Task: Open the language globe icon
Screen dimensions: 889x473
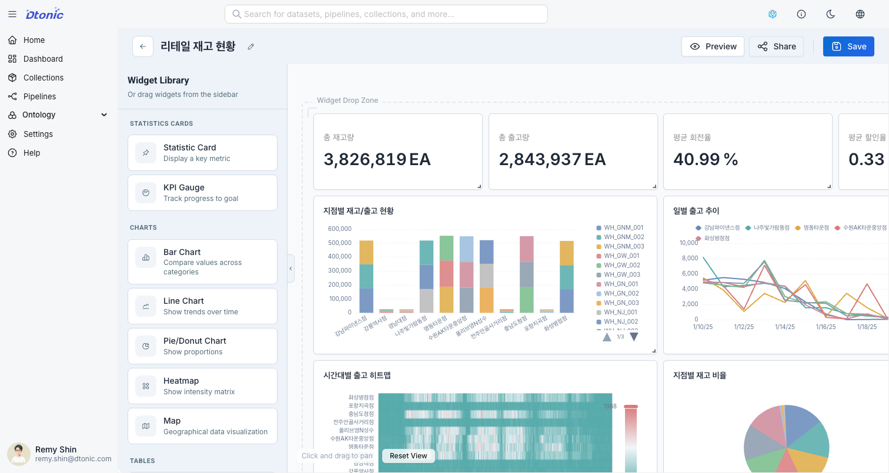Action: tap(860, 14)
